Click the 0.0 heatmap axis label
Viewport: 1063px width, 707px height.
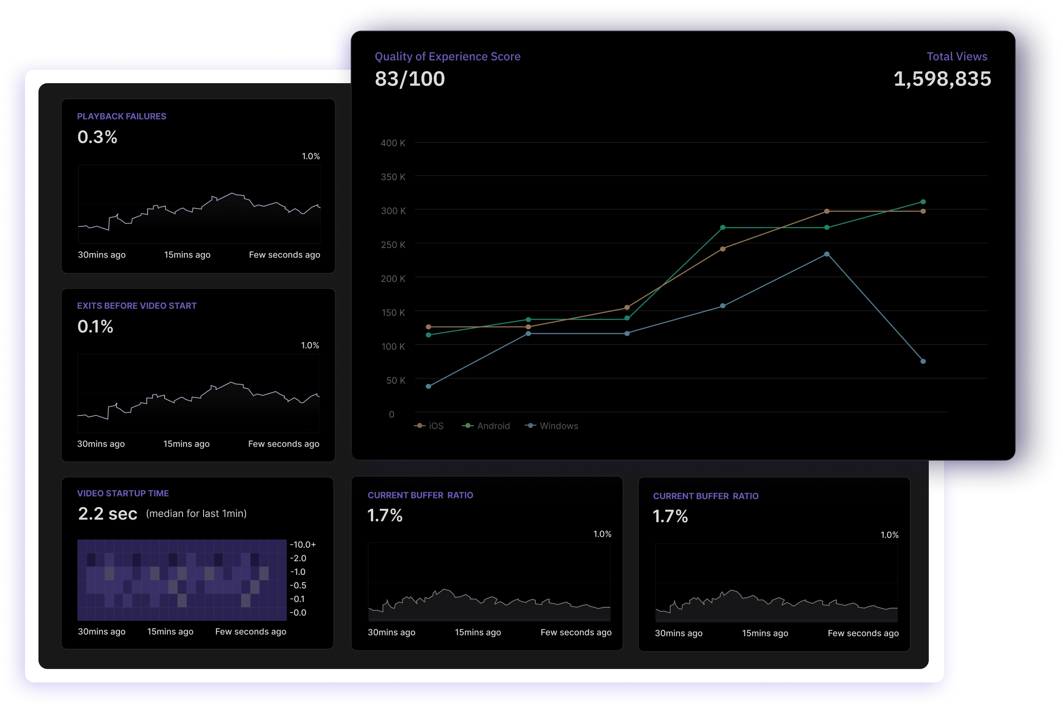coord(298,612)
